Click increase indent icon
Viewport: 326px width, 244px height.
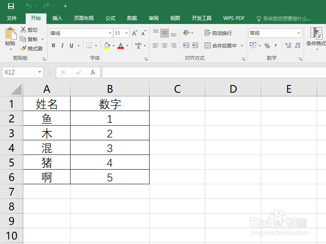point(195,46)
